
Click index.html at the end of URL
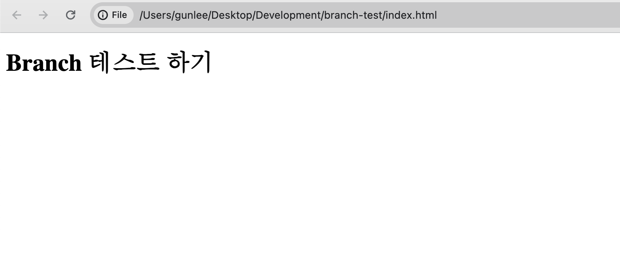[411, 15]
